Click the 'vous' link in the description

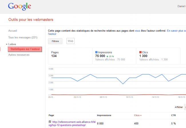click(137, 30)
